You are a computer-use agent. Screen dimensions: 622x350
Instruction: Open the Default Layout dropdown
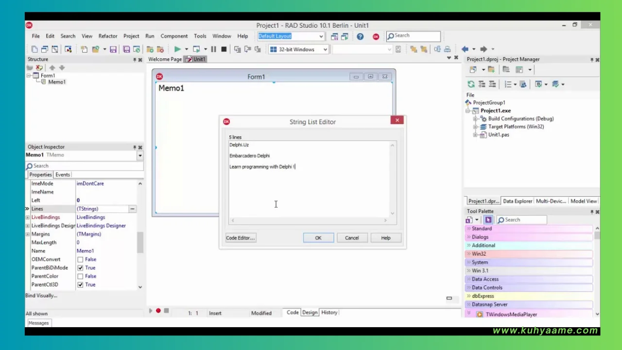[321, 36]
